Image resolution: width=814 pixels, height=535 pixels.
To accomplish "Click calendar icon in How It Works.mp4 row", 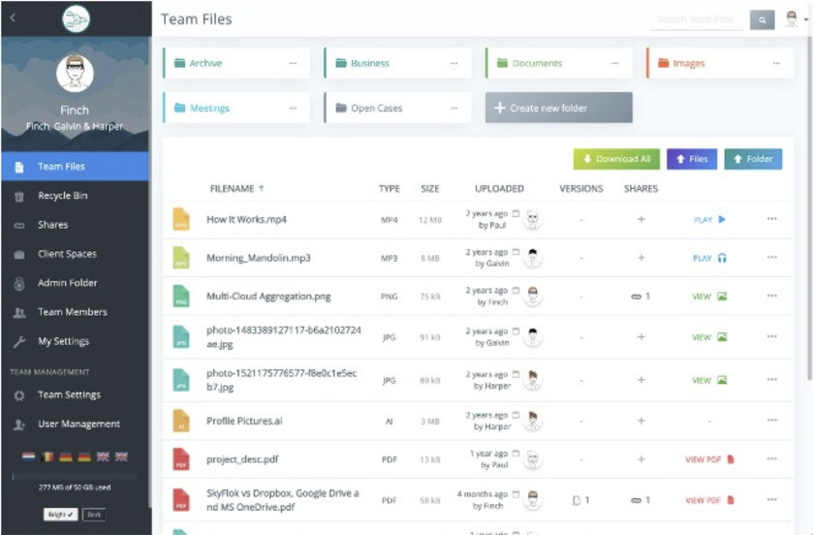I will coord(516,213).
